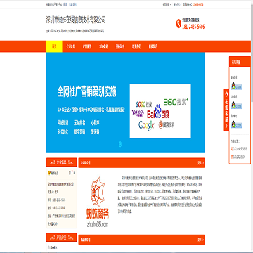Click the 181-2425-5606 hotline number
The width and height of the screenshot is (253, 253).
click(193, 27)
